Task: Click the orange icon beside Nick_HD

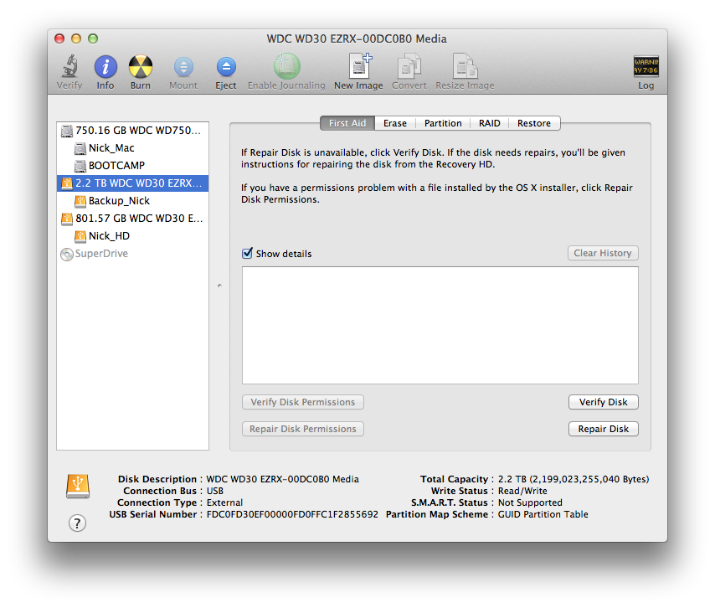Action: pyautogui.click(x=80, y=236)
